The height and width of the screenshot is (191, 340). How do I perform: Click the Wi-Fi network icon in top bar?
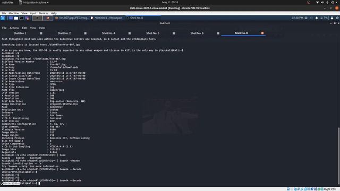coord(318,2)
